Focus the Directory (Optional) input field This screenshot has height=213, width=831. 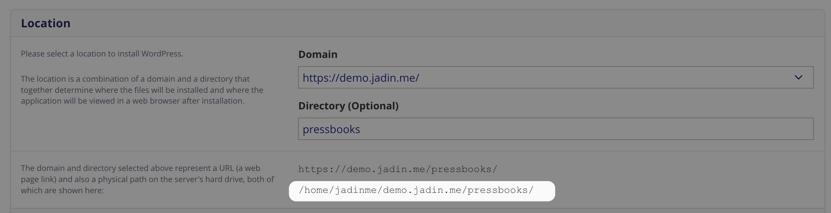pyautogui.click(x=556, y=129)
